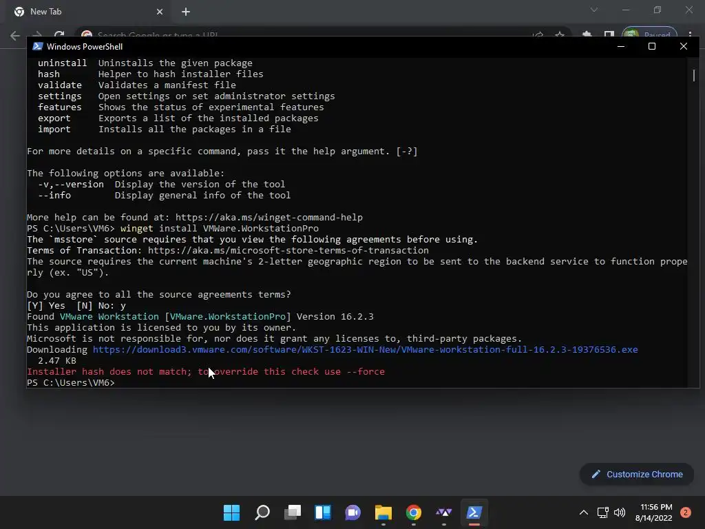Image resolution: width=705 pixels, height=529 pixels.
Task: Click the 'winget install VMWare.WorkstationPro' command text
Action: [220, 229]
